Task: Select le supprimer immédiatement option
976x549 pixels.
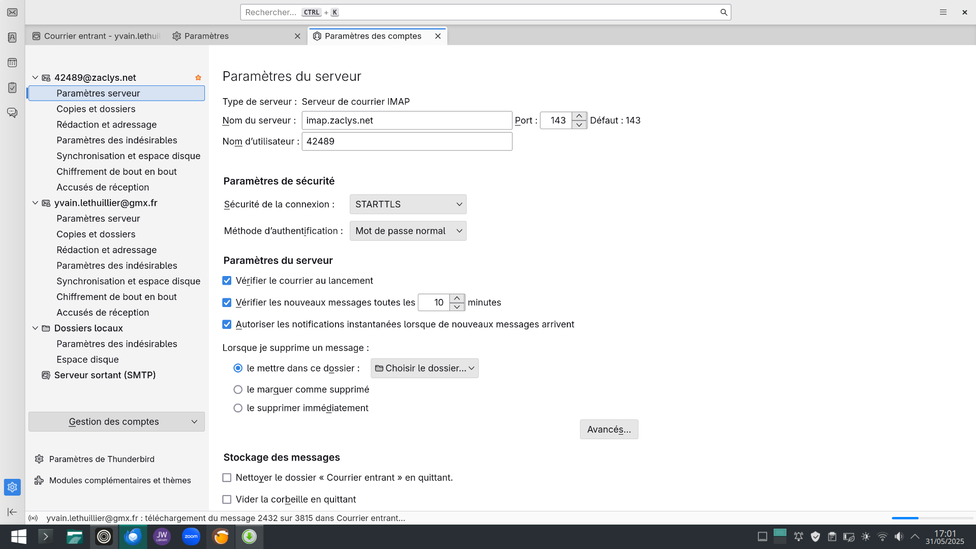Action: pos(237,408)
